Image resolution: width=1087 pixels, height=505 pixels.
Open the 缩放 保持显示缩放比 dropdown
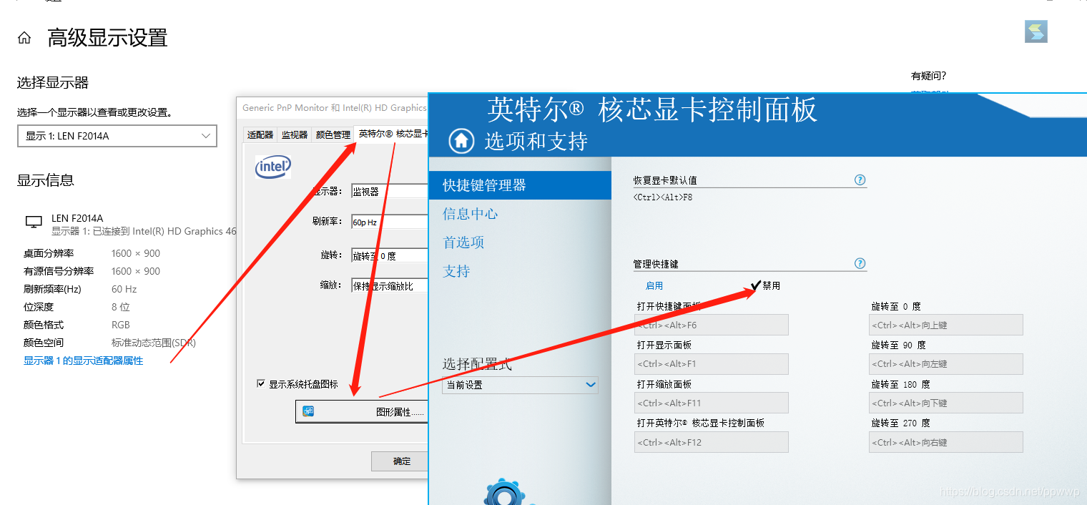tap(390, 286)
